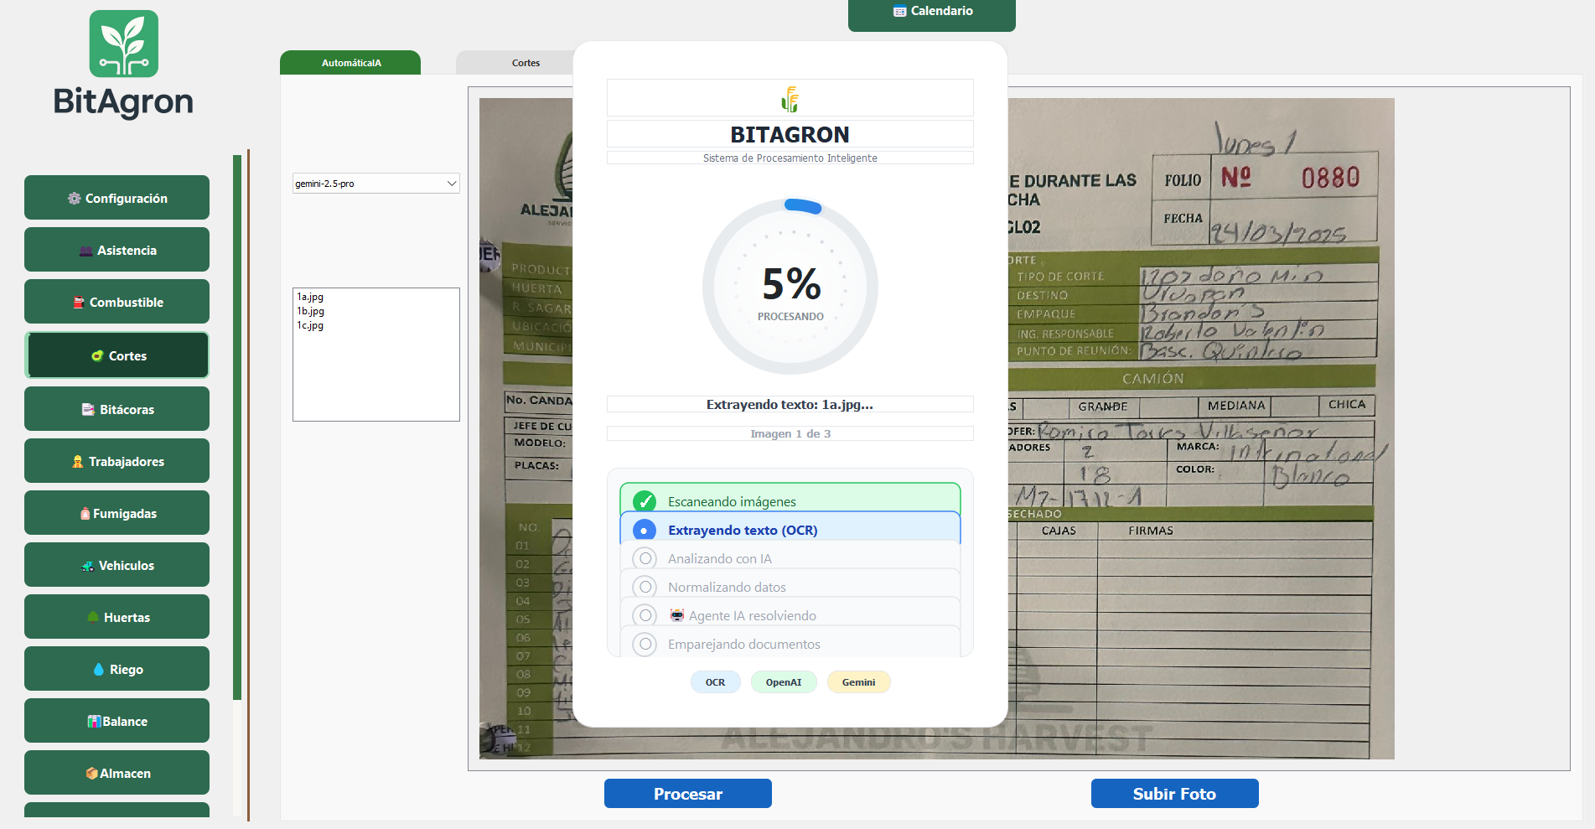Open the Vehiculos section
1595x829 pixels.
117,565
